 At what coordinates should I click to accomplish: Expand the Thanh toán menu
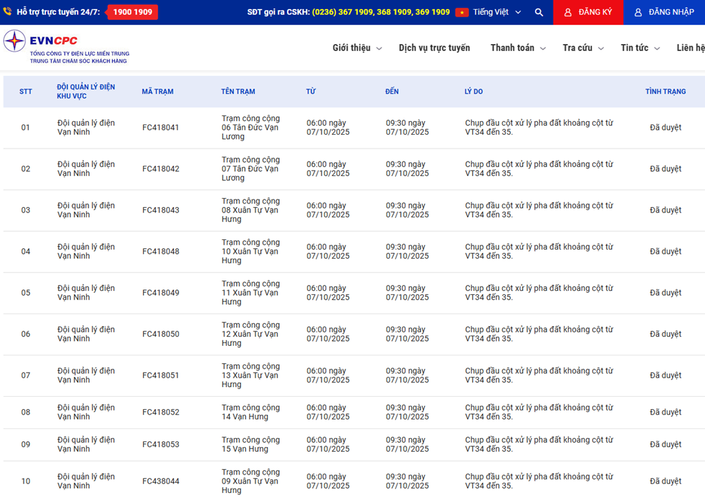(518, 48)
